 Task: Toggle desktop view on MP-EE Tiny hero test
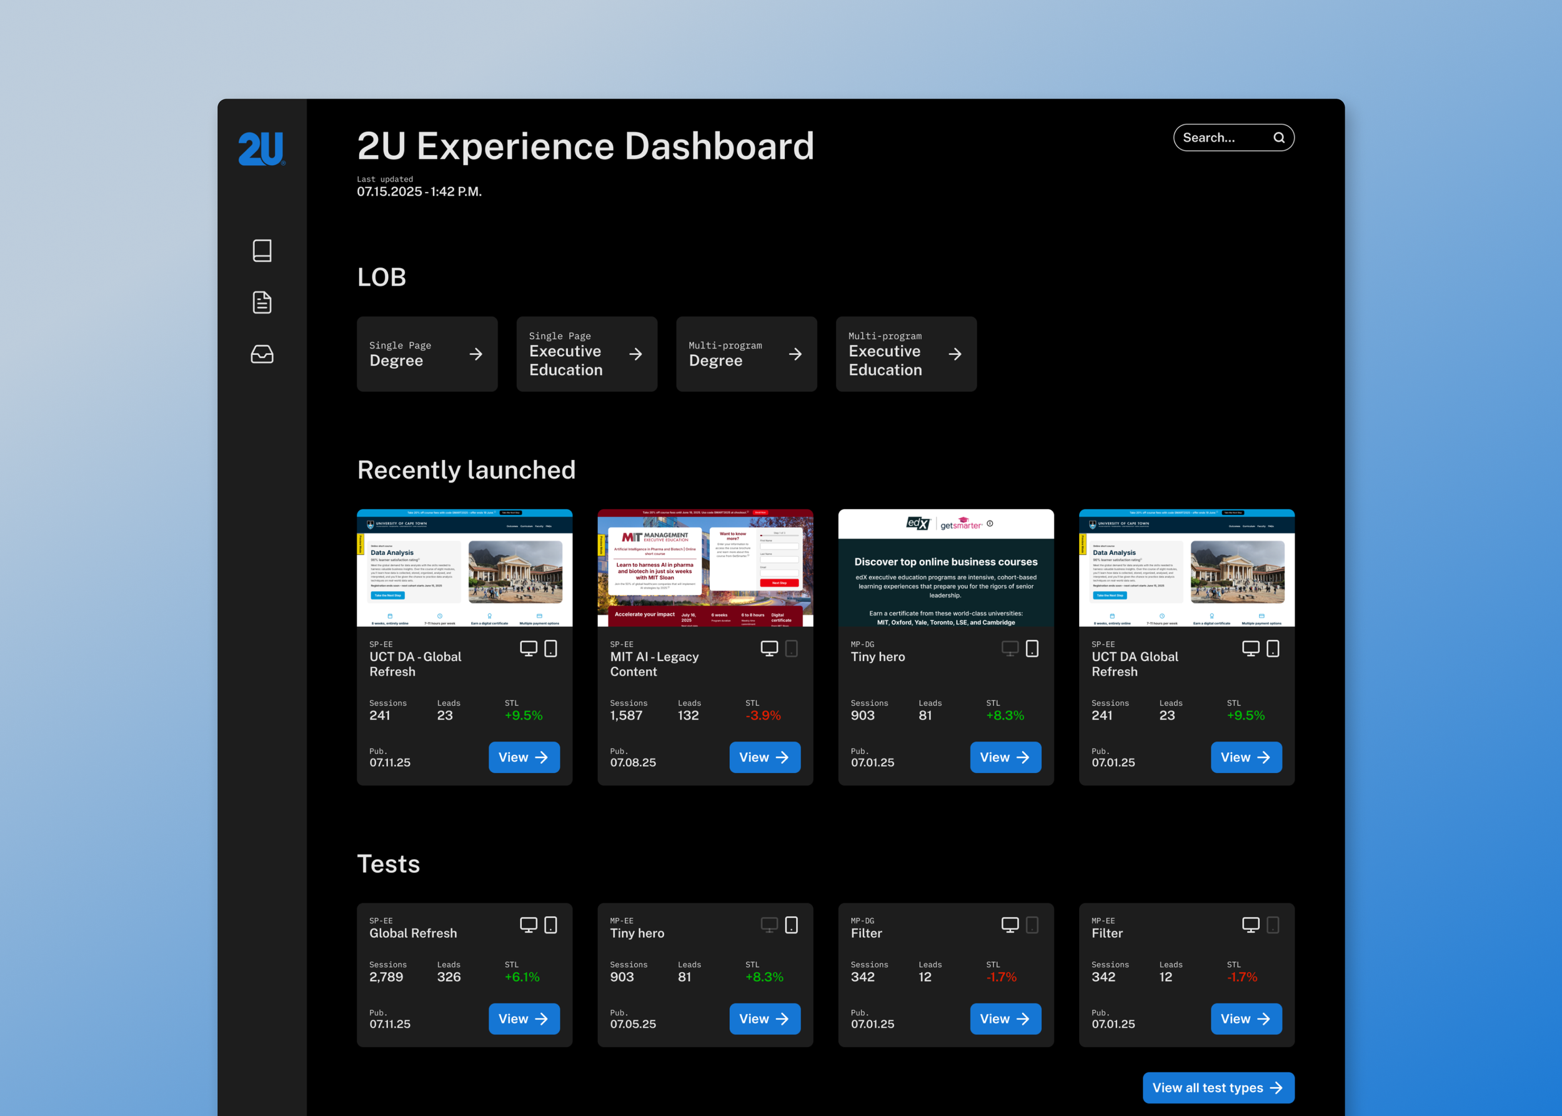click(x=769, y=925)
